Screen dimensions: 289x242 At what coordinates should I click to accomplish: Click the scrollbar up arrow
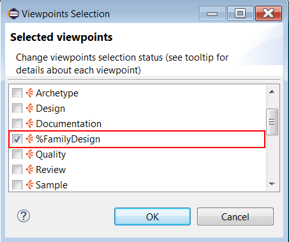[x=272, y=92]
